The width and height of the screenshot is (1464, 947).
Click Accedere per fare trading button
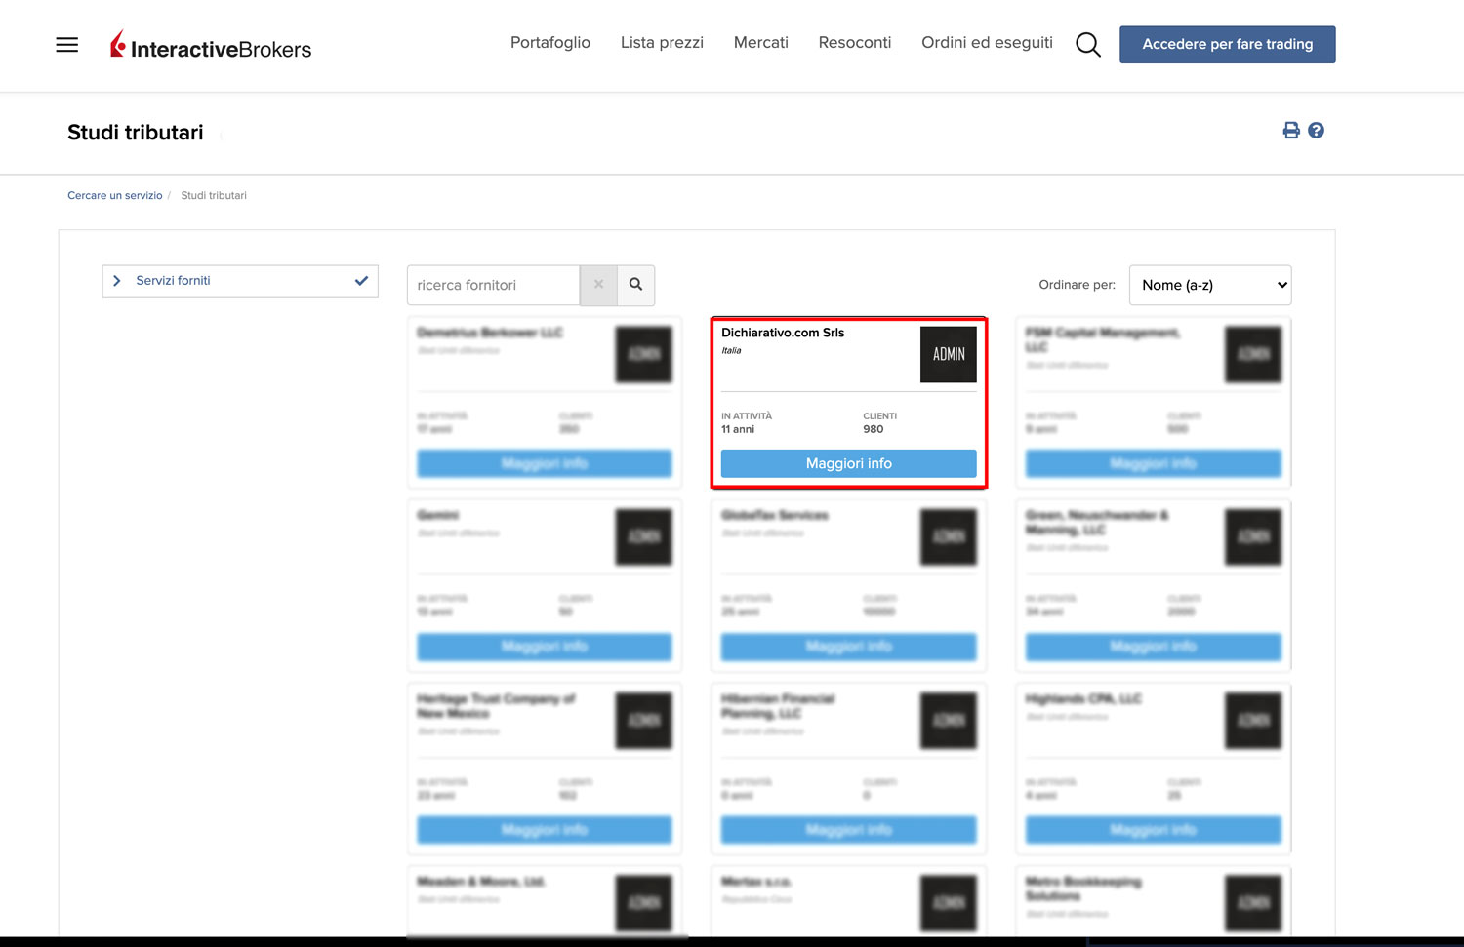click(1228, 45)
